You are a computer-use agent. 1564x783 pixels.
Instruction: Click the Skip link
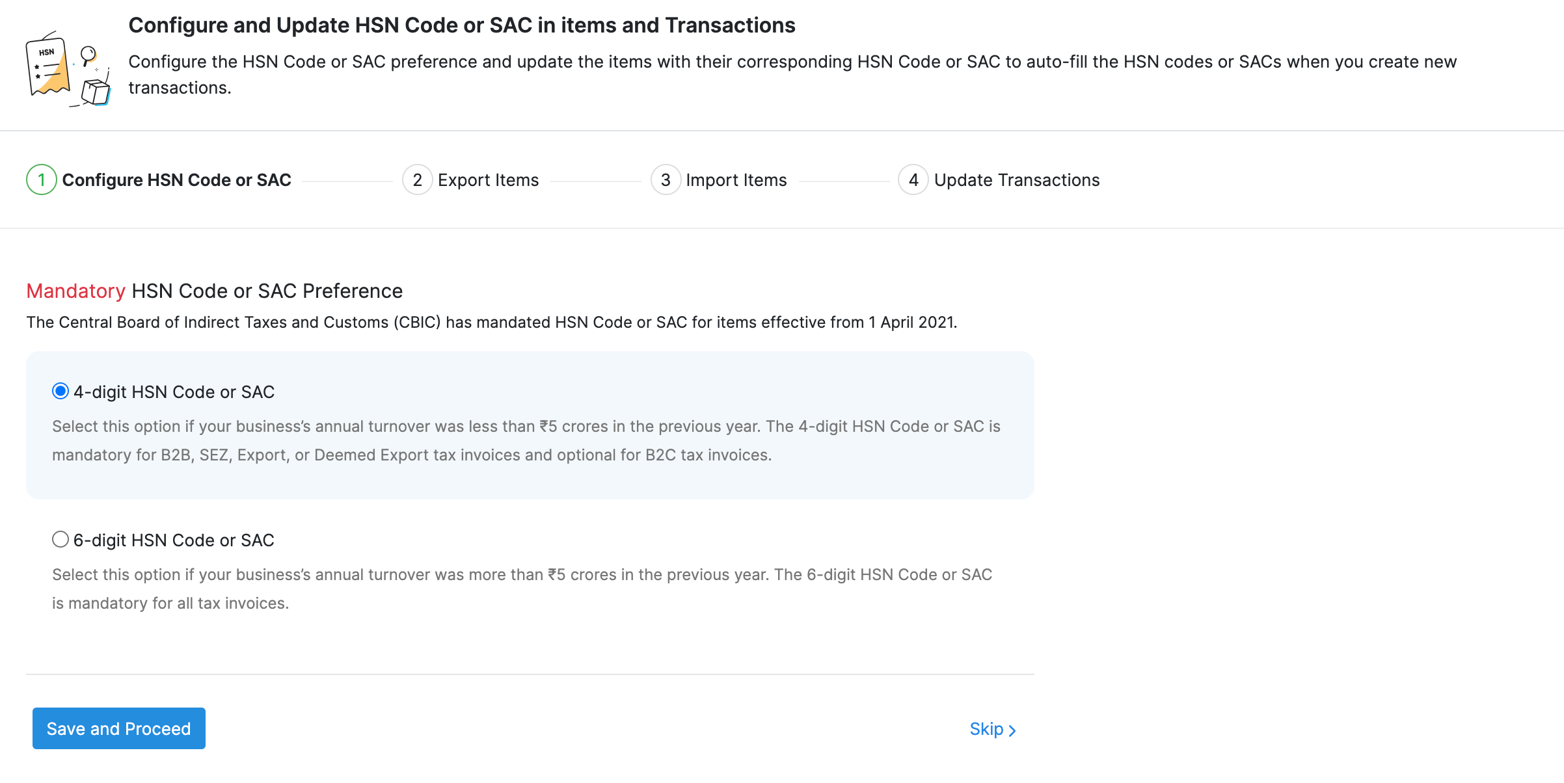coord(986,729)
